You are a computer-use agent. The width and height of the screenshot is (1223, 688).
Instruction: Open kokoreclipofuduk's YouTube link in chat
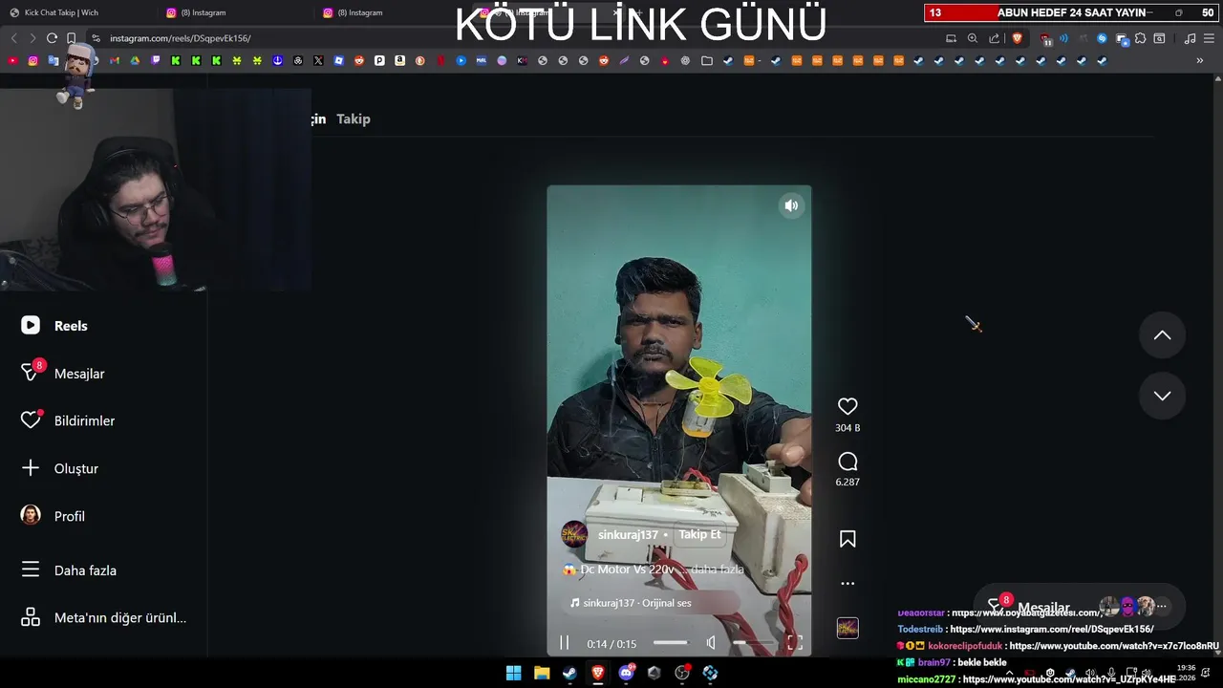1114,646
